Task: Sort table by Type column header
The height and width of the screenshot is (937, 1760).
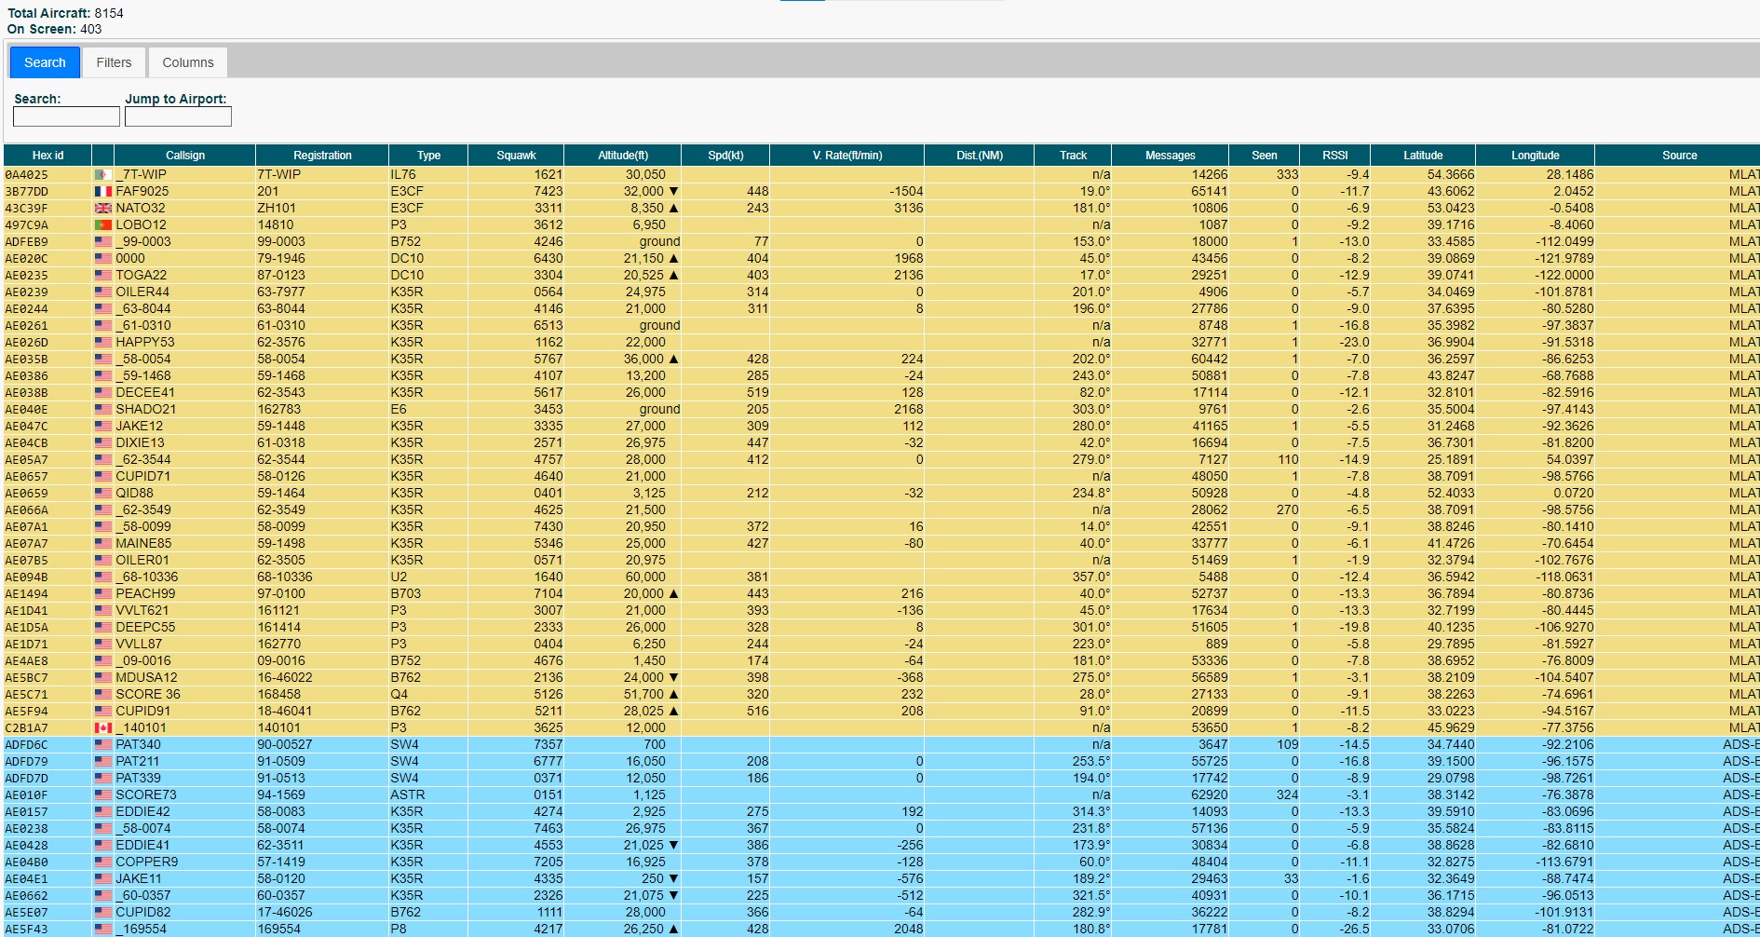Action: [x=428, y=156]
